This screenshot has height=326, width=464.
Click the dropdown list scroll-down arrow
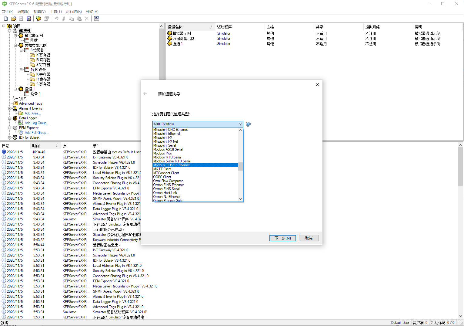241,199
